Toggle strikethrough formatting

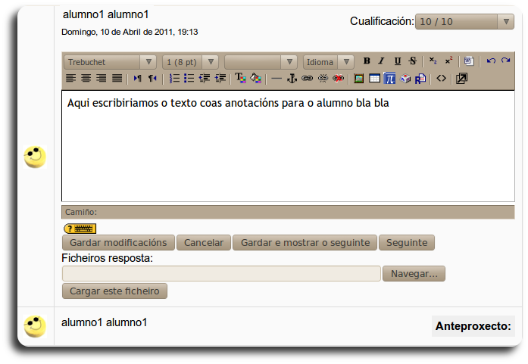click(413, 61)
